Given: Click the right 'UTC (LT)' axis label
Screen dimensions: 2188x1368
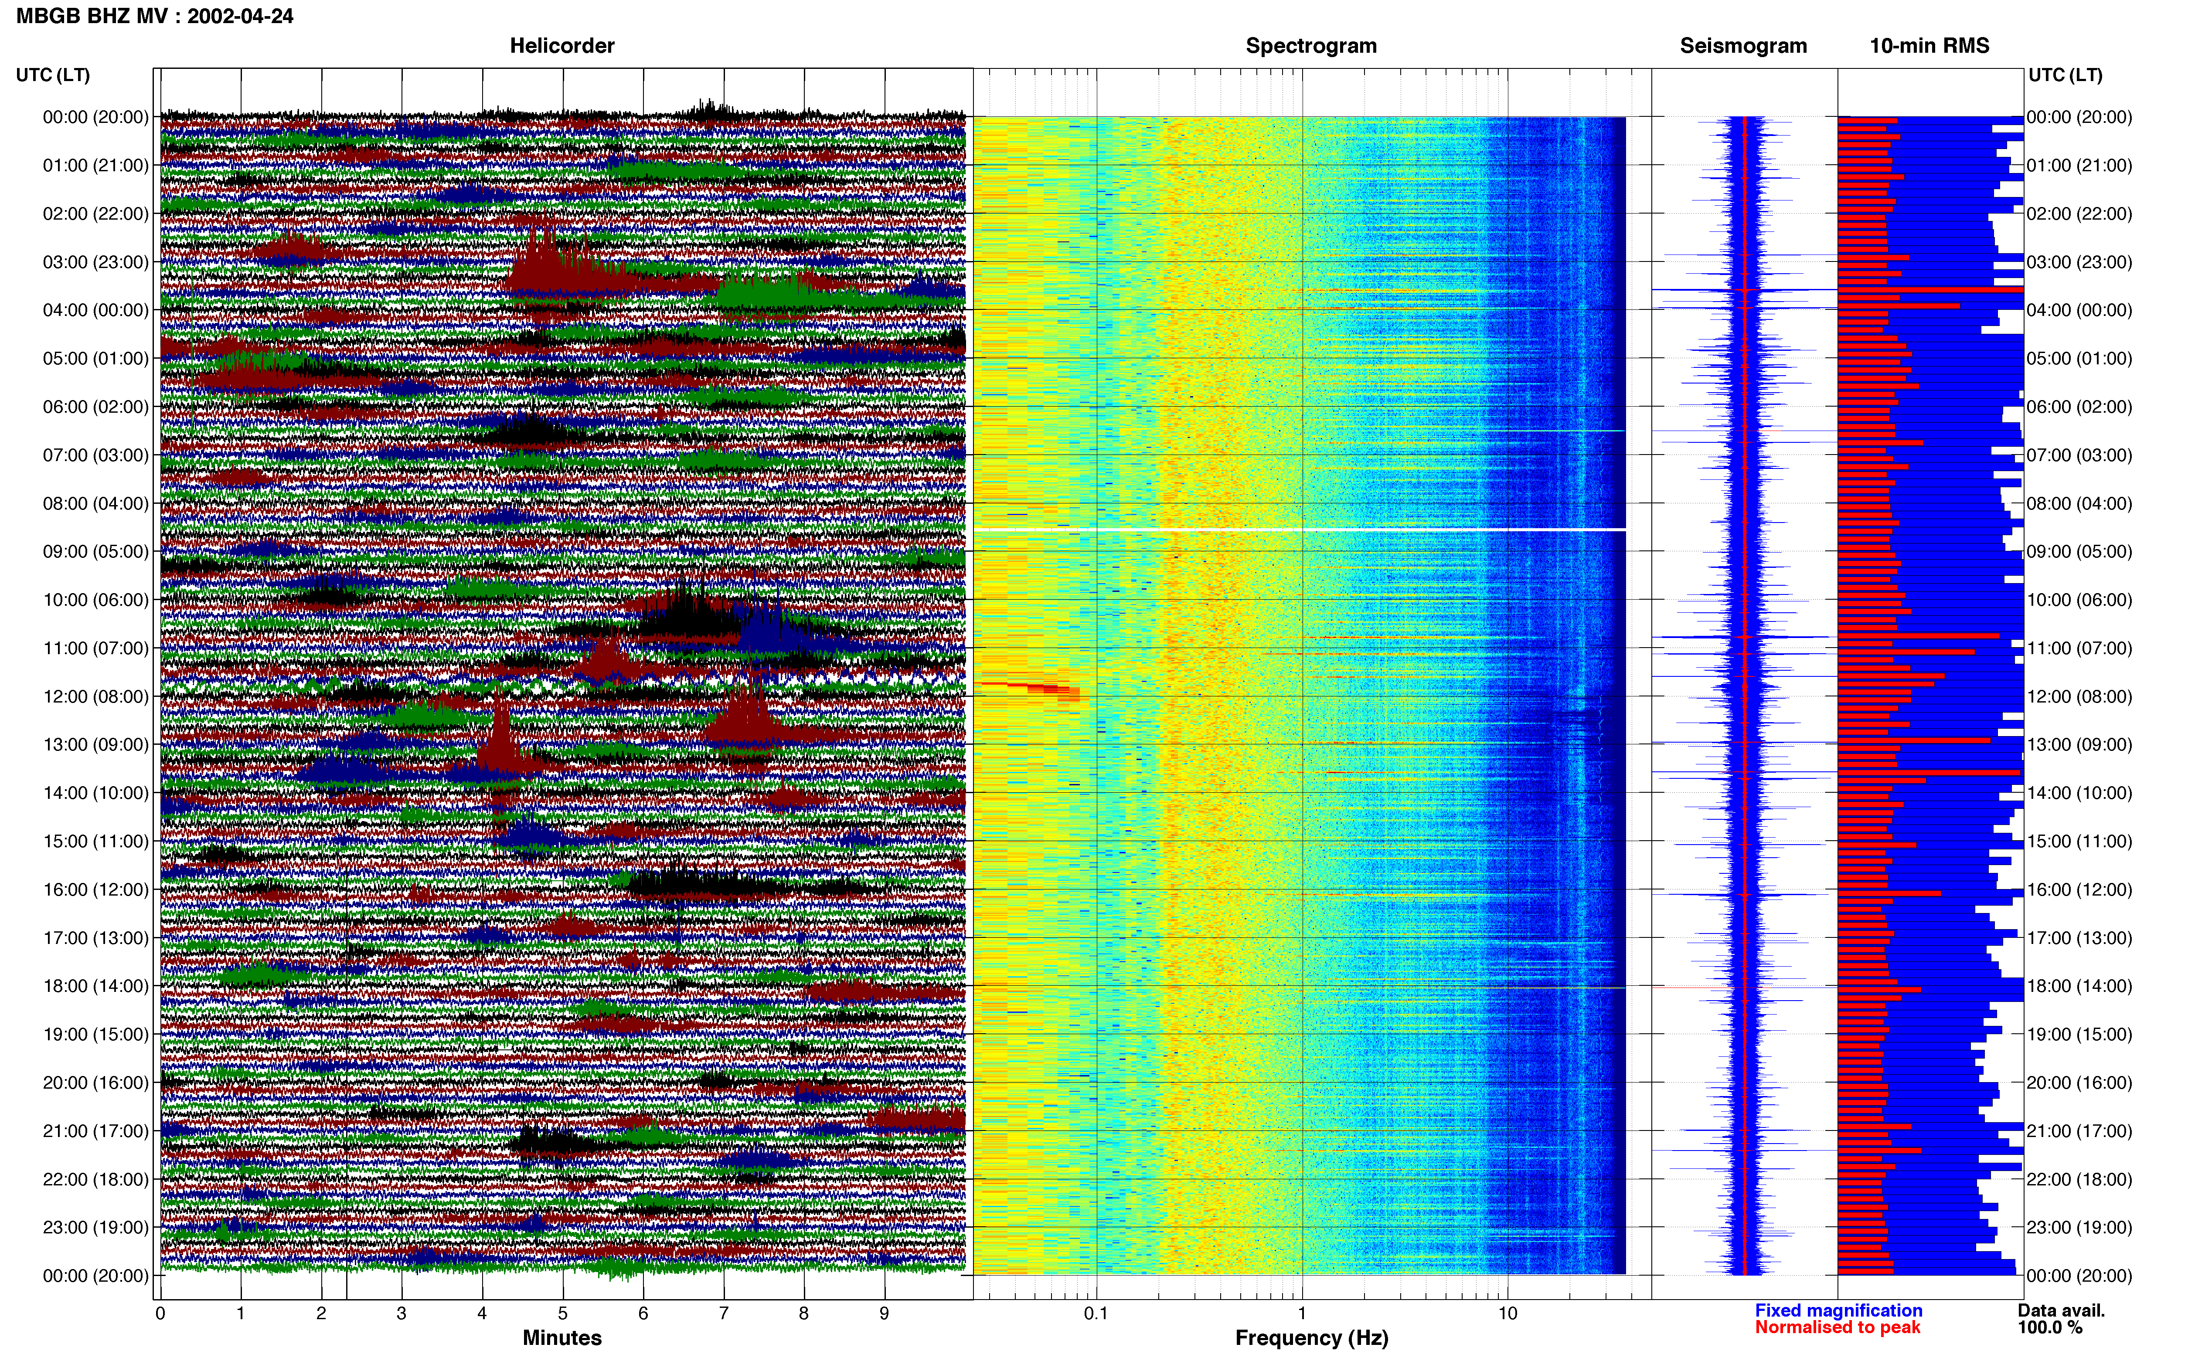Looking at the screenshot, I should click(x=2065, y=75).
